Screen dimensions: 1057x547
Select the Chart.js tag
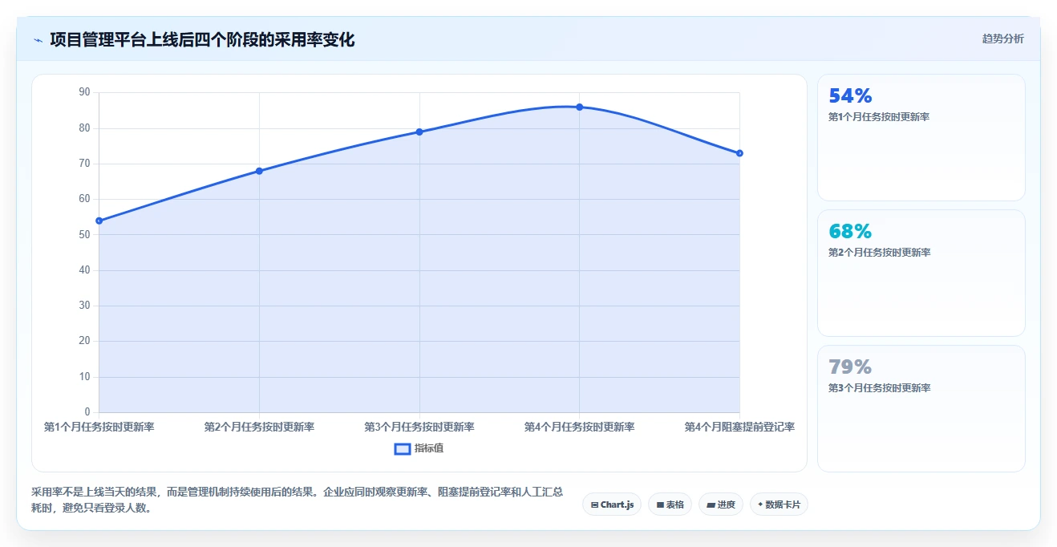(x=612, y=504)
